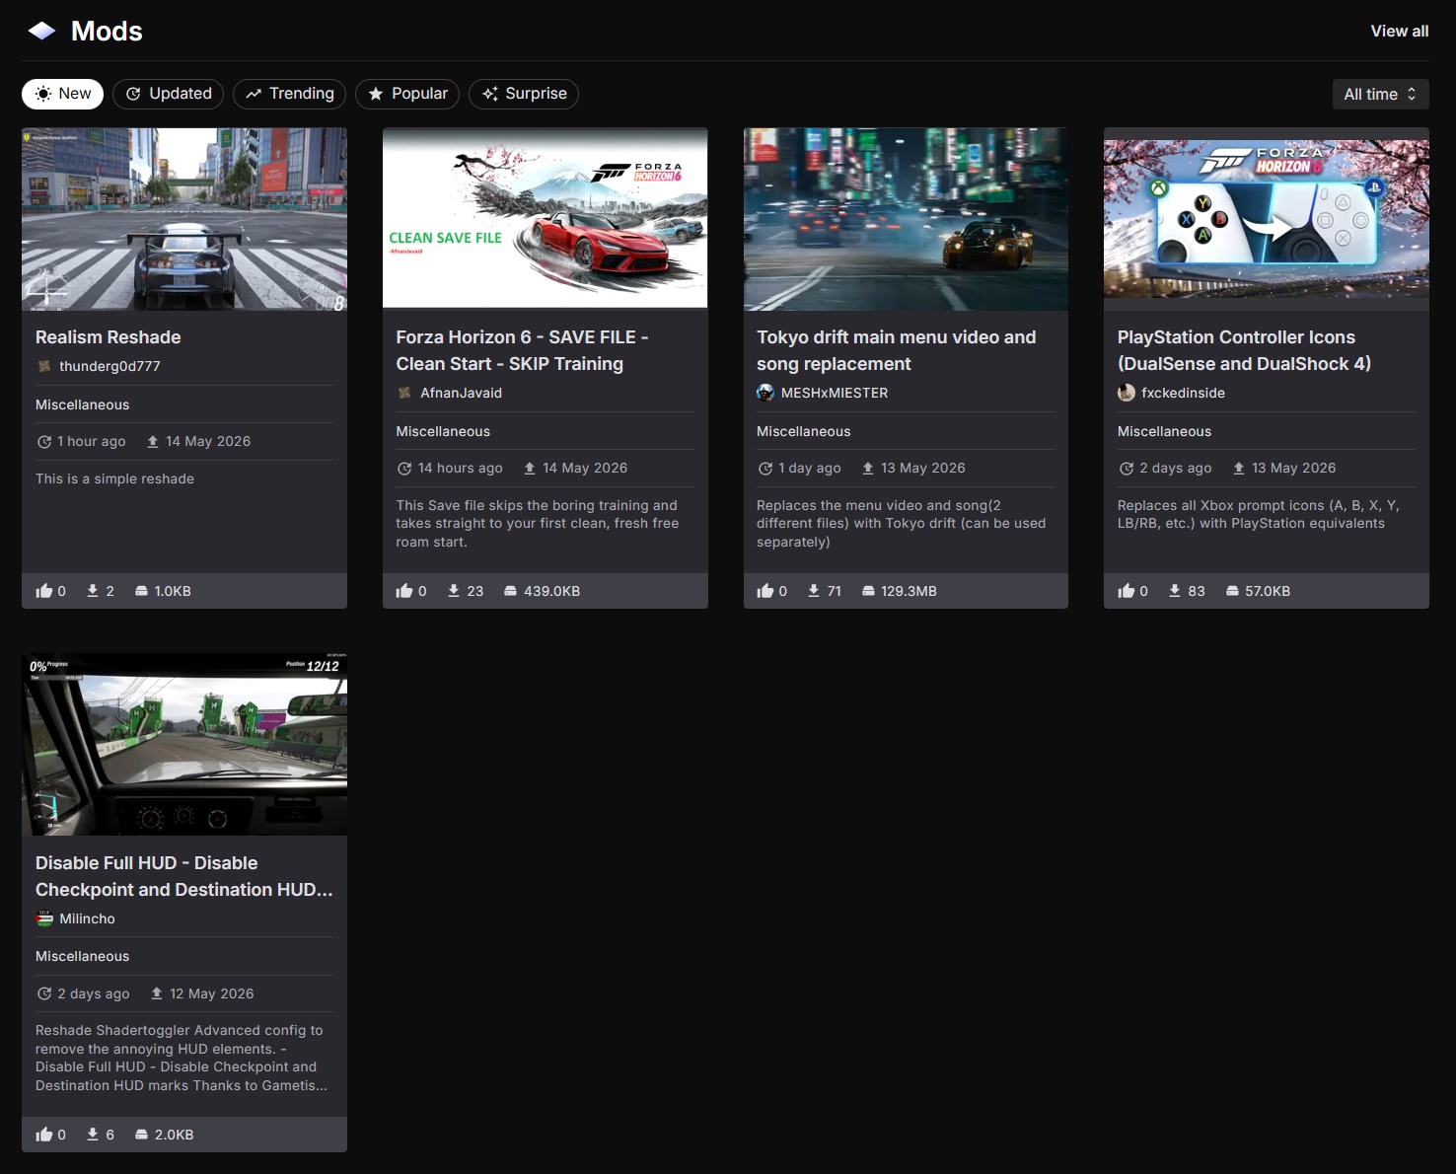This screenshot has width=1456, height=1174.
Task: Open the Miscellaneous category on the Disable Full HUD card
Action: [83, 956]
